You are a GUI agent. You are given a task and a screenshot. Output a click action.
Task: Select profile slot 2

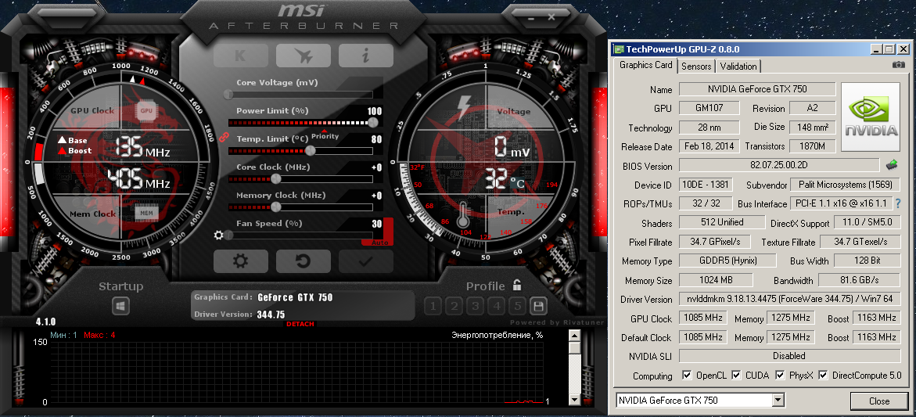tap(454, 305)
